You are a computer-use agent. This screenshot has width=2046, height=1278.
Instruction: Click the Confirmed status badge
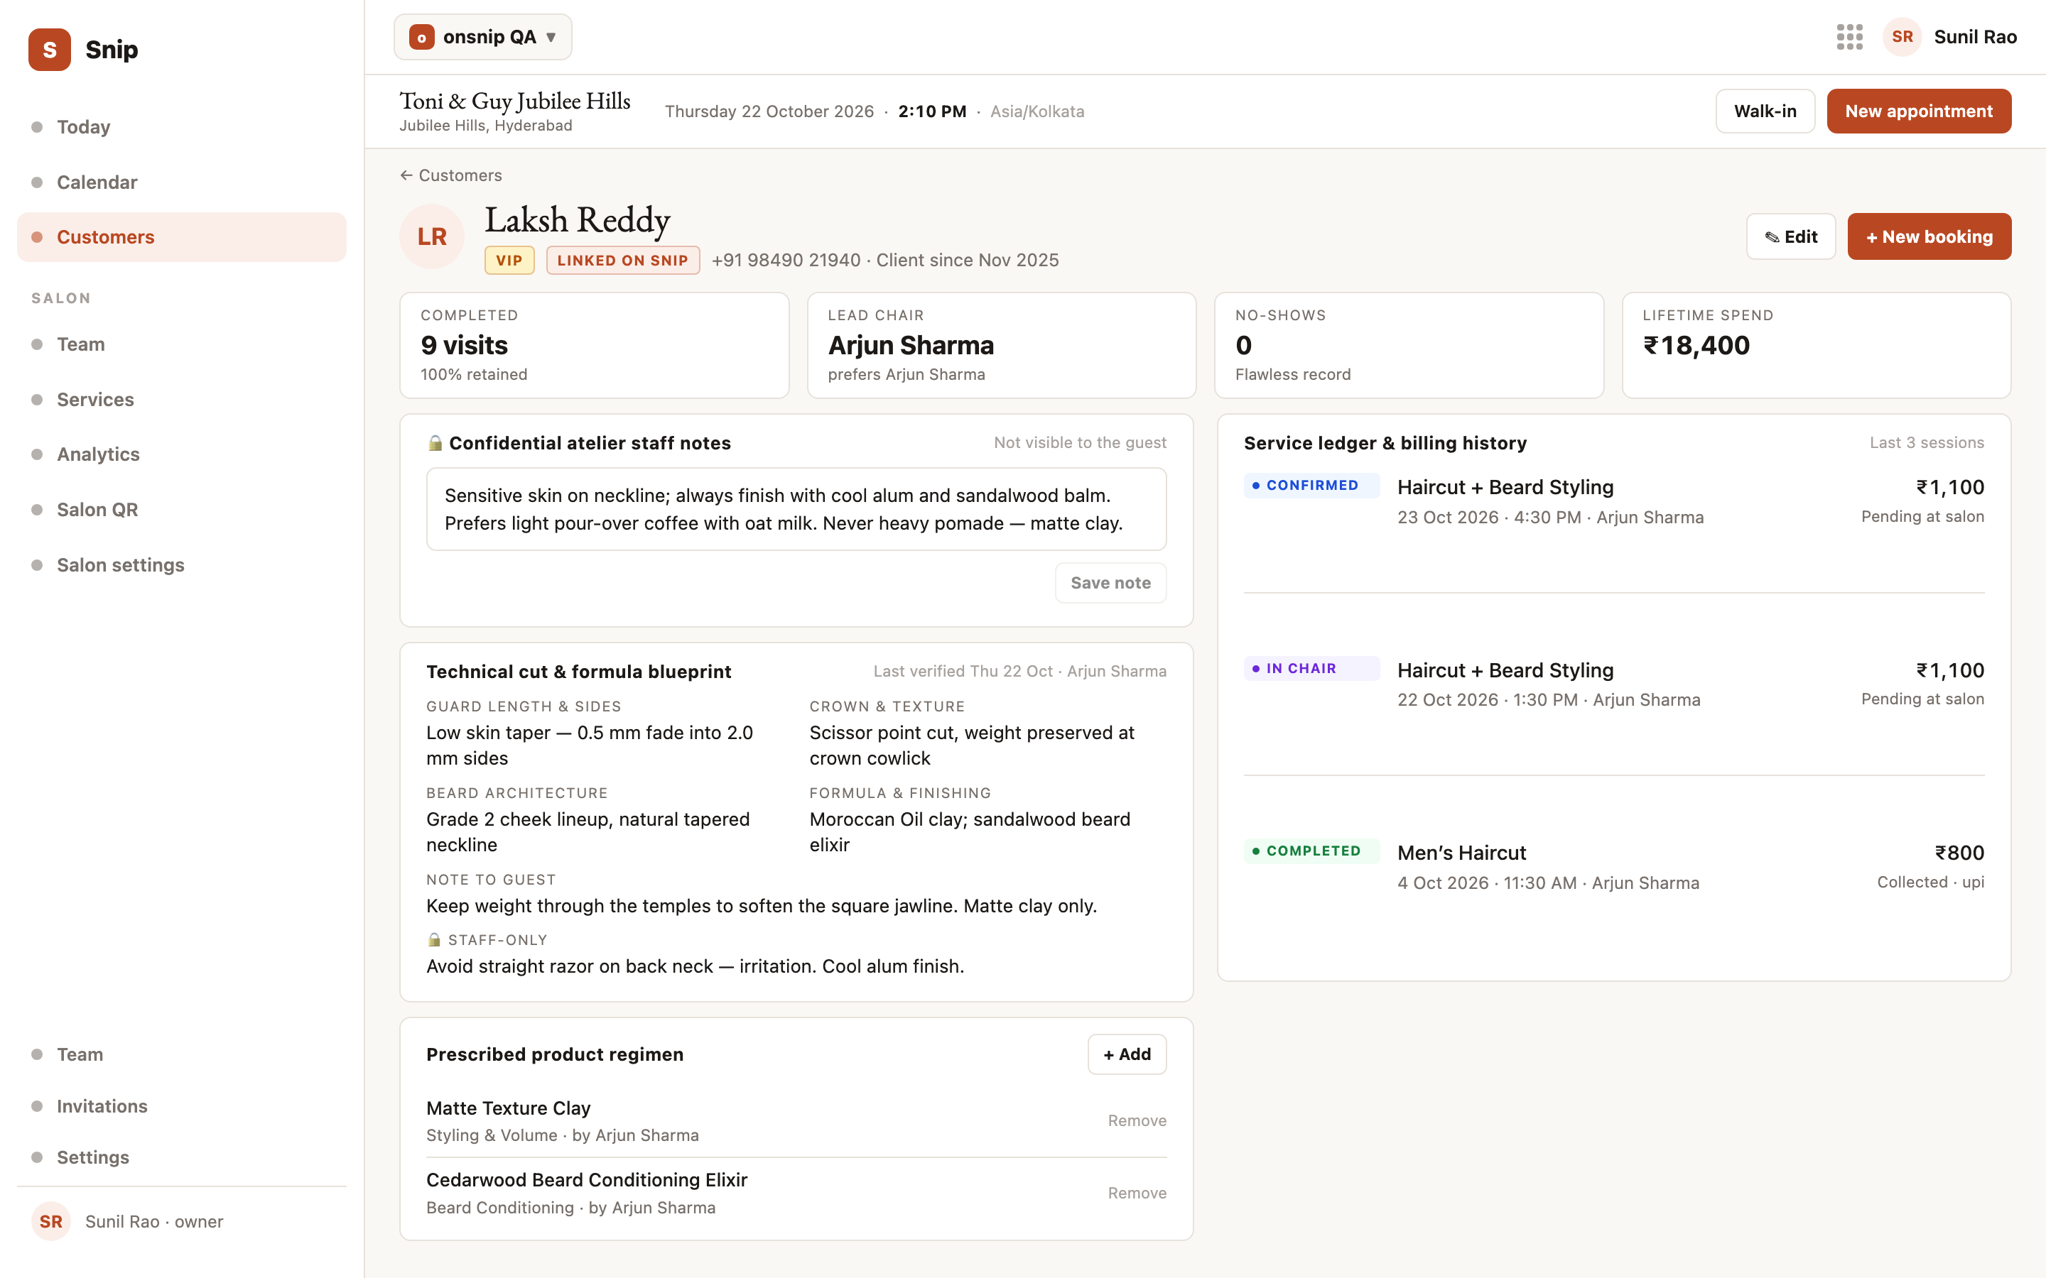tap(1311, 485)
